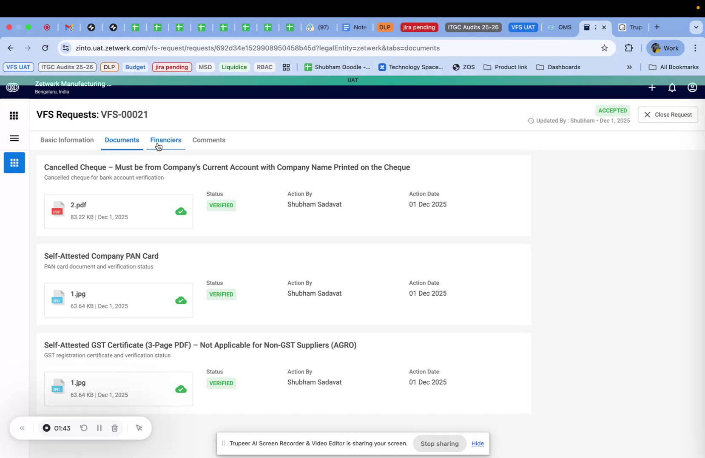Click the PDF file icon for 2.pdf
The image size is (705, 458).
tap(58, 209)
